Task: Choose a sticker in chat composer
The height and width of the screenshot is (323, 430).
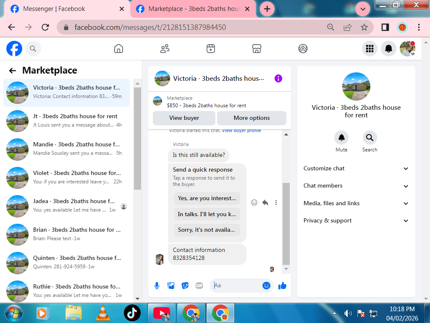Action: (185, 286)
